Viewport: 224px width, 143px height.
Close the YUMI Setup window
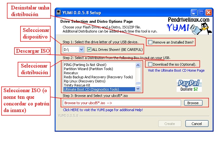point(209,13)
